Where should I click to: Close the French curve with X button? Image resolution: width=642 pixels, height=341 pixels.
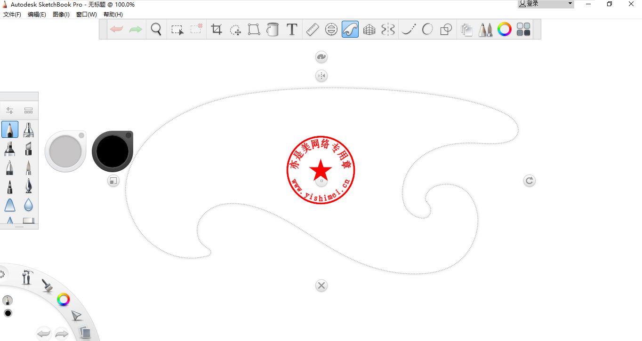[321, 285]
